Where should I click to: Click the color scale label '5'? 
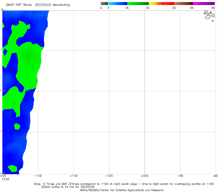108,8
